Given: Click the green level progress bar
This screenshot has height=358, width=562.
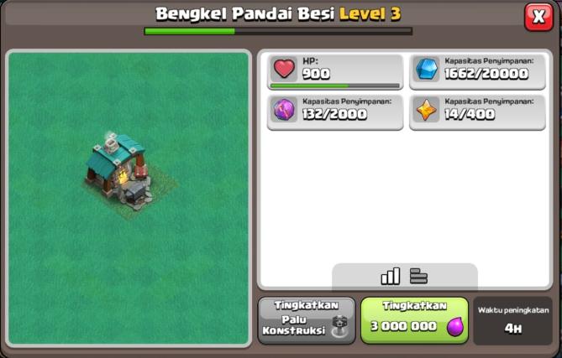Looking at the screenshot, I should [x=278, y=32].
